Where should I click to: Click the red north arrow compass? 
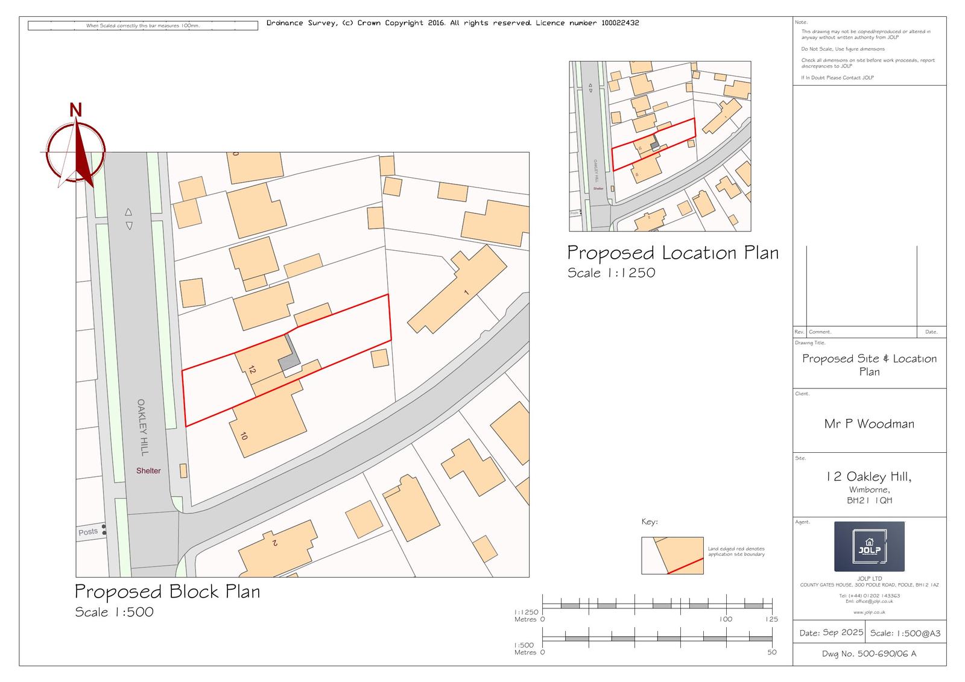tap(76, 151)
